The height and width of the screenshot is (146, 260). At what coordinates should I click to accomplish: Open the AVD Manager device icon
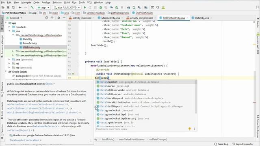[x=134, y=7]
